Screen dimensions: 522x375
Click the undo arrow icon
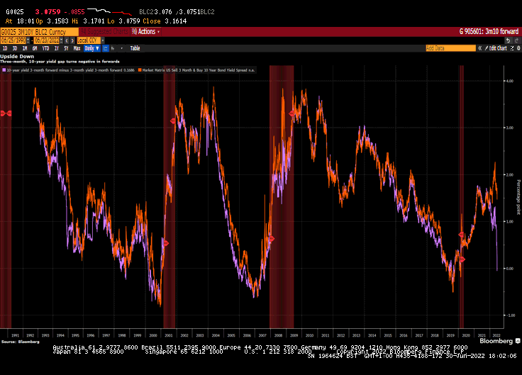point(508,40)
